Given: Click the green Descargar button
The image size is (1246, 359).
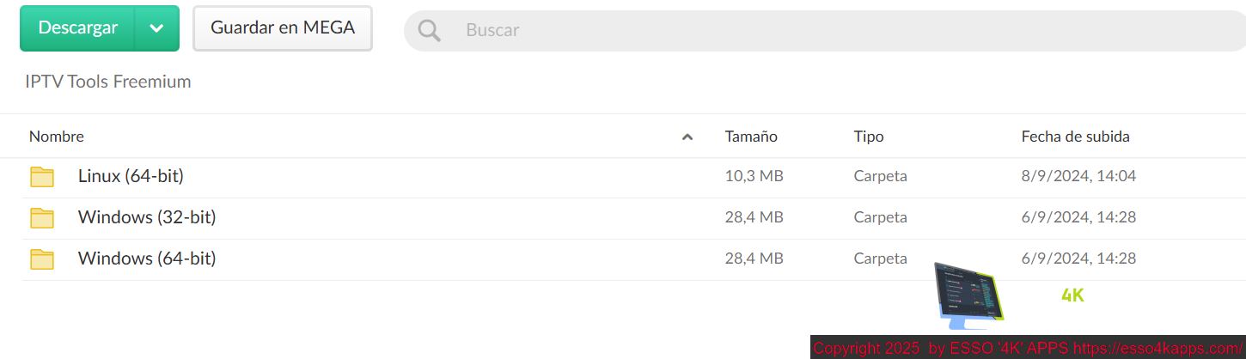Looking at the screenshot, I should coord(77,28).
